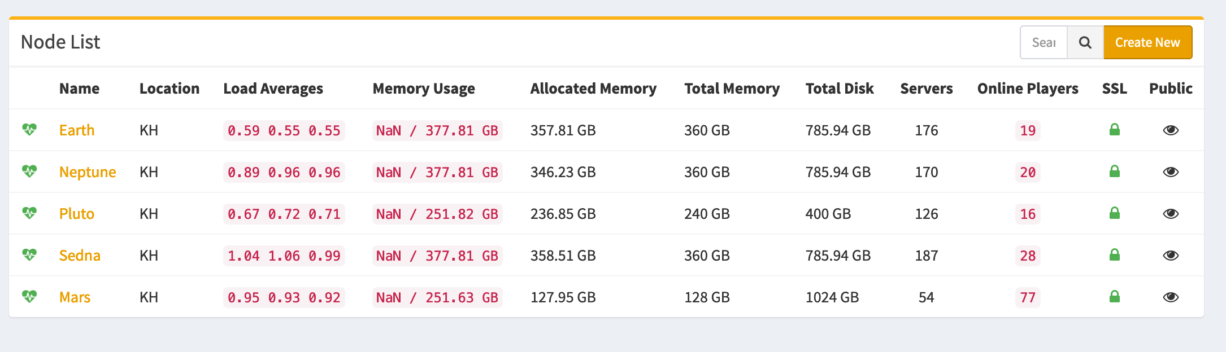
Task: Open the Earth node link
Action: point(77,130)
